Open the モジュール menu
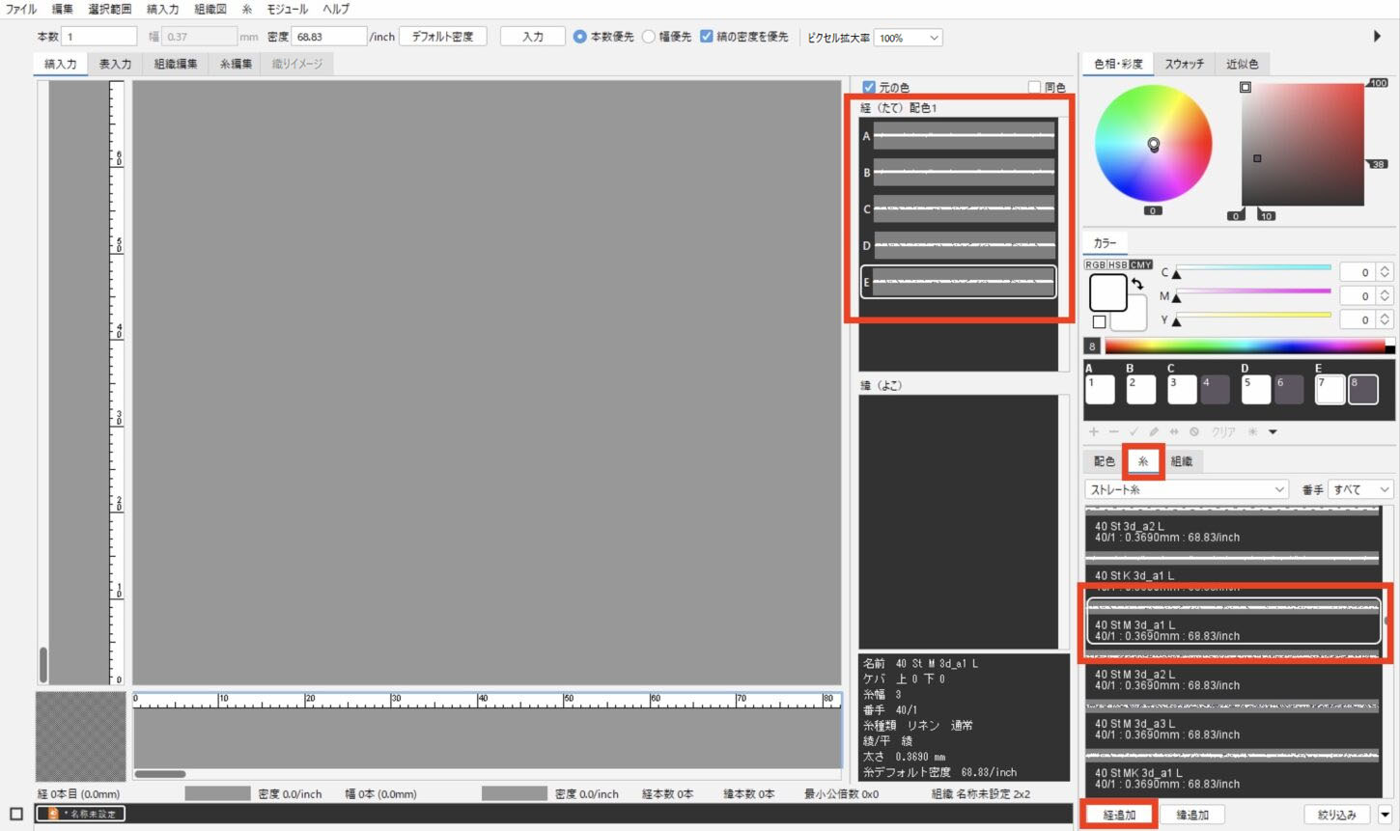The image size is (1400, 831). point(287,9)
